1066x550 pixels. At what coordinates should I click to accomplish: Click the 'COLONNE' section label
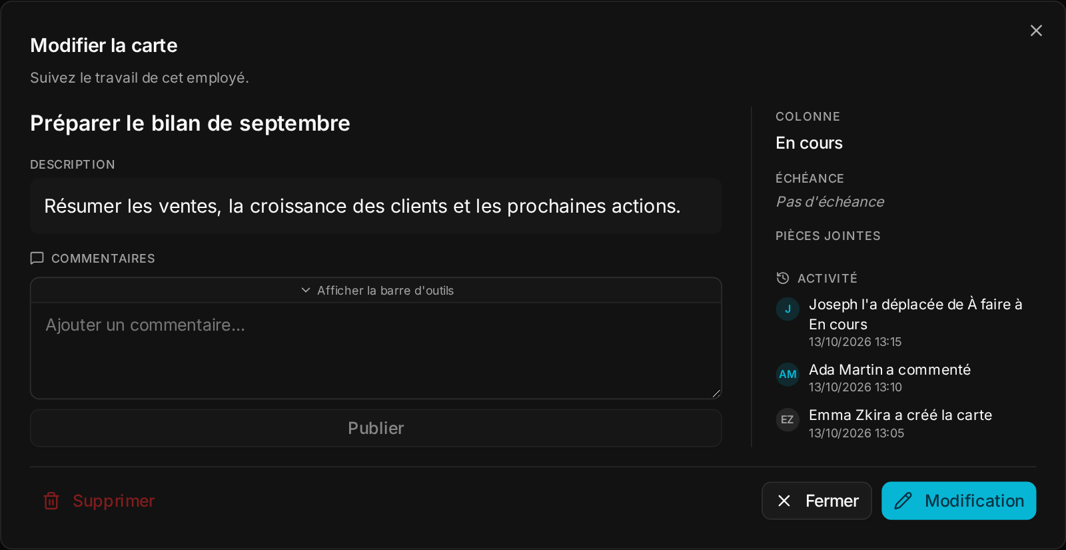tap(807, 116)
